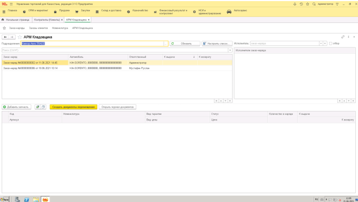
Task: Open the Подразделение selection ellipsis button
Action: click(x=166, y=44)
